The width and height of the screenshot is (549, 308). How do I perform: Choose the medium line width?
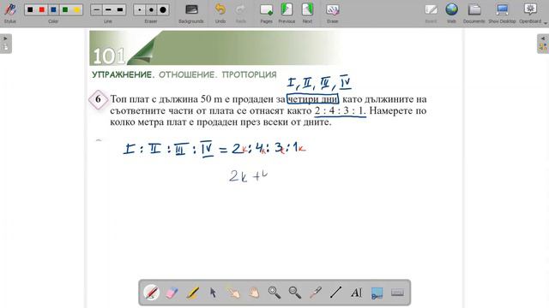click(x=108, y=9)
